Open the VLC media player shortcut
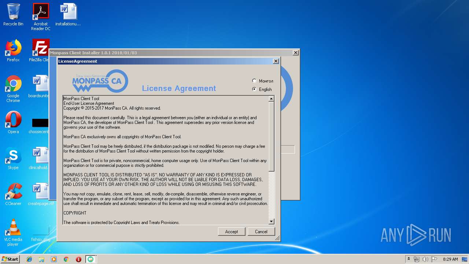The width and height of the screenshot is (469, 264). coord(13,232)
